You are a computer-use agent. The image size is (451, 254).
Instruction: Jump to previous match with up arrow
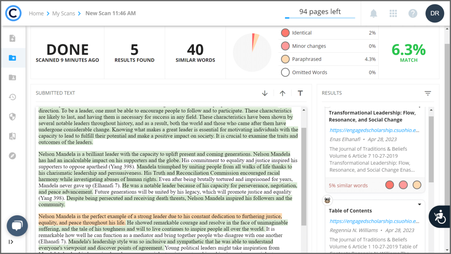[x=282, y=93]
